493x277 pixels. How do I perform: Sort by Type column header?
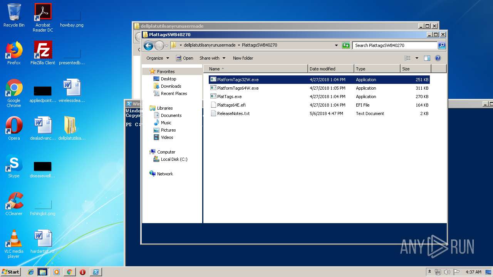pos(377,69)
